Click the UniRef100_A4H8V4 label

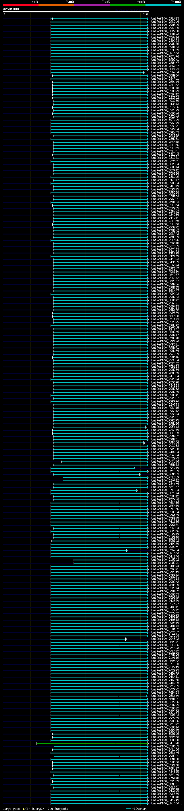click(x=165, y=566)
